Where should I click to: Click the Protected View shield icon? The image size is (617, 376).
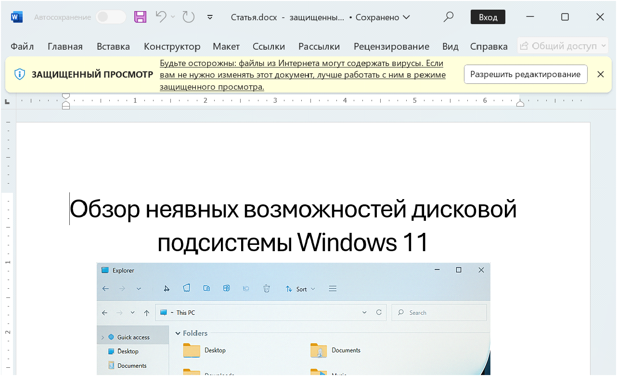[19, 74]
